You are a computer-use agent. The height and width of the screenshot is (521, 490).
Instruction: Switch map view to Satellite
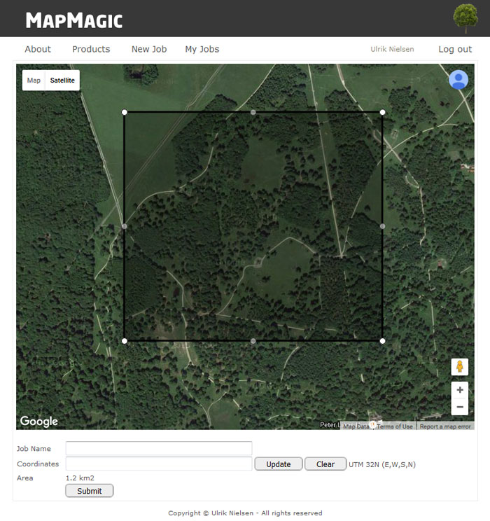click(62, 81)
